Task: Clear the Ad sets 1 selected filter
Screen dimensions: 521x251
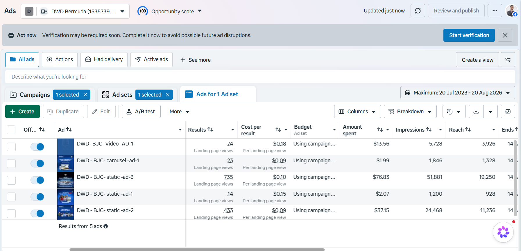Action: [x=168, y=95]
